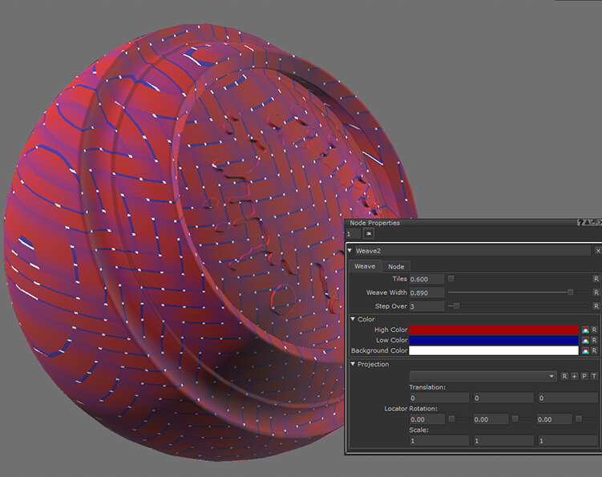Select the Weave tab
Screen dimensions: 602x477
tap(365, 266)
